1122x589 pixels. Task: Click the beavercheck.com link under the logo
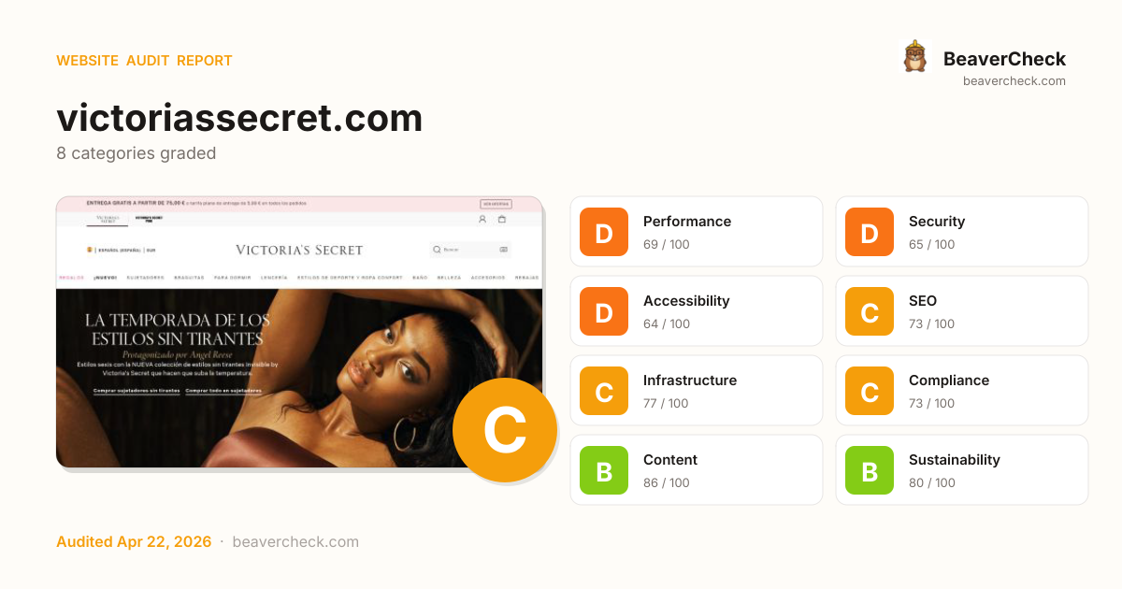pos(1014,81)
